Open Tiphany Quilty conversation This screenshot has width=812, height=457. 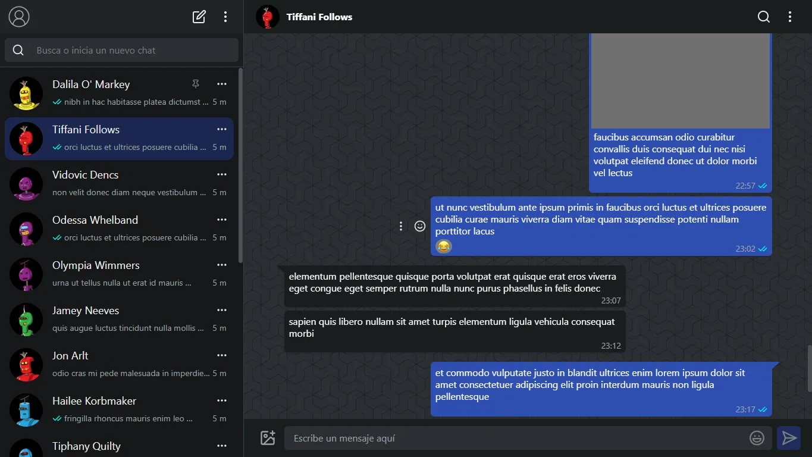pyautogui.click(x=119, y=446)
